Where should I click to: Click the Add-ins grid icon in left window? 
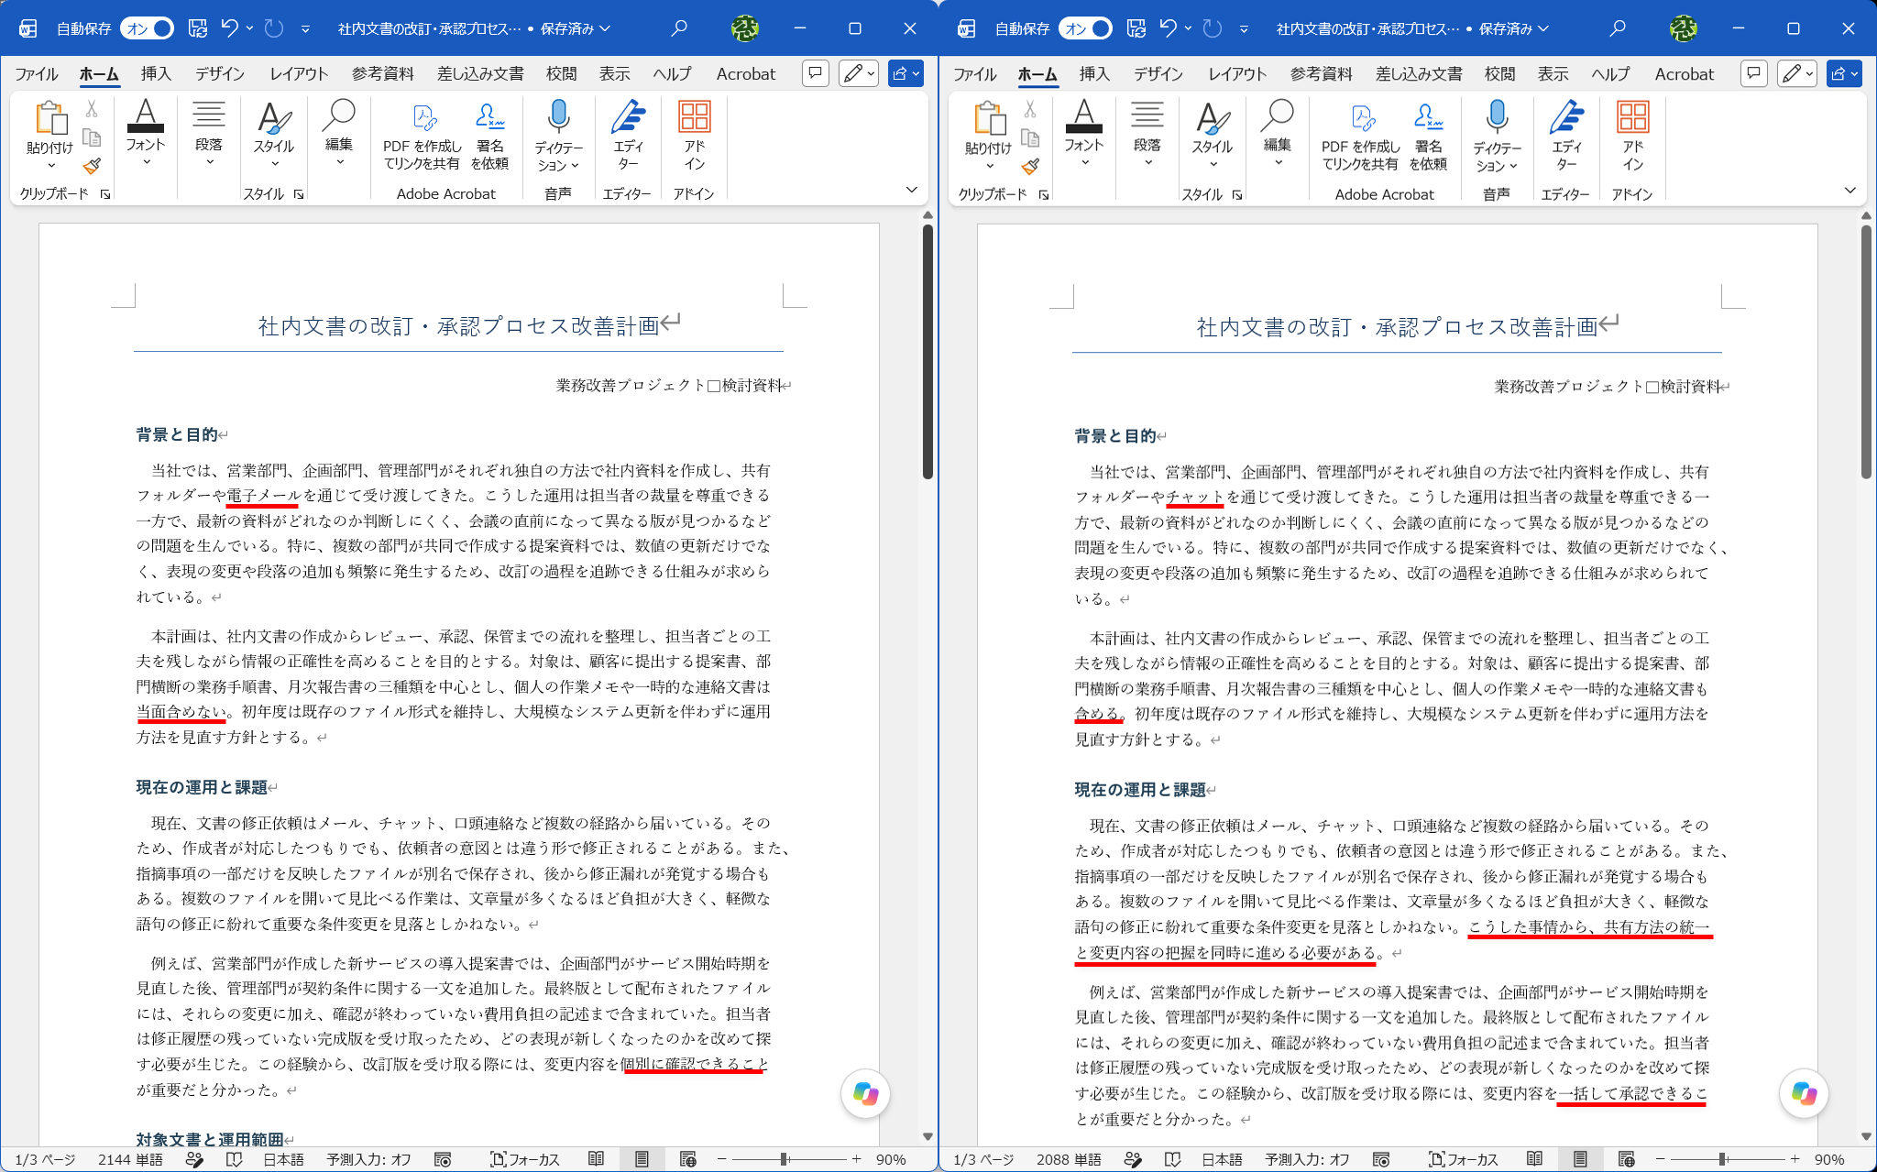[x=694, y=136]
